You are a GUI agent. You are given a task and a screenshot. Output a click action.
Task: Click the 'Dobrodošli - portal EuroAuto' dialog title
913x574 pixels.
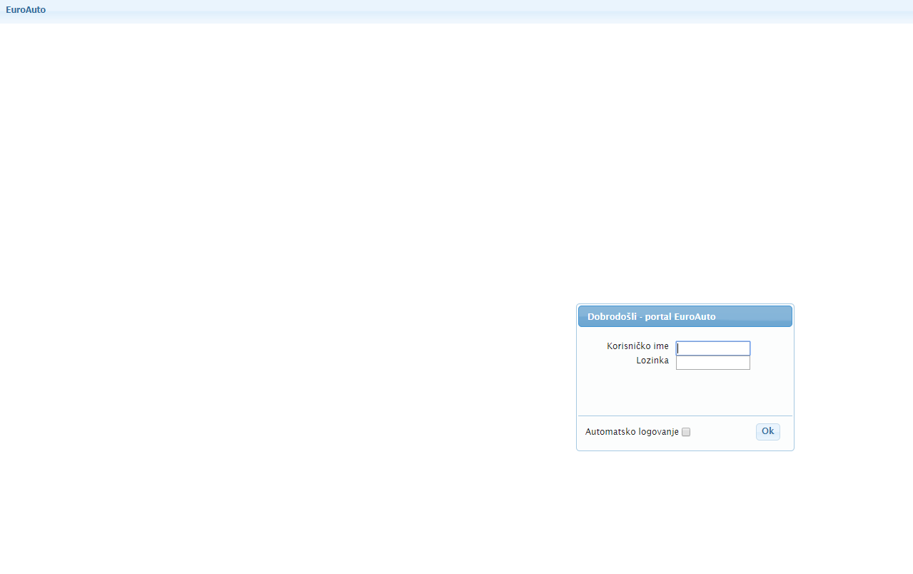coord(651,316)
